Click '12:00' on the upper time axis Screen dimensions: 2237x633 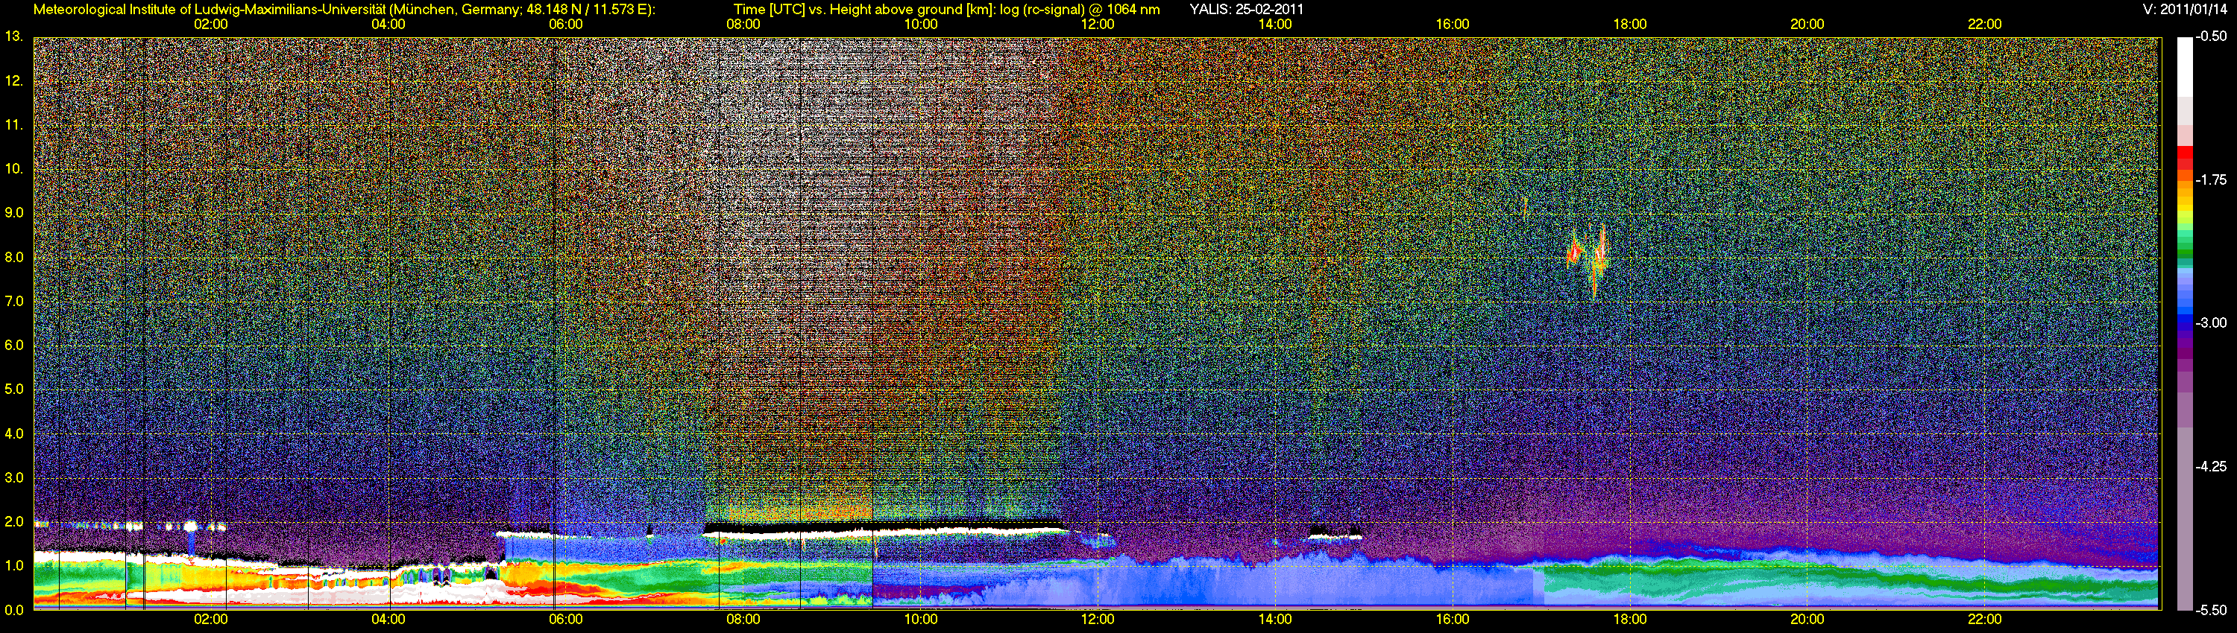pyautogui.click(x=1098, y=25)
